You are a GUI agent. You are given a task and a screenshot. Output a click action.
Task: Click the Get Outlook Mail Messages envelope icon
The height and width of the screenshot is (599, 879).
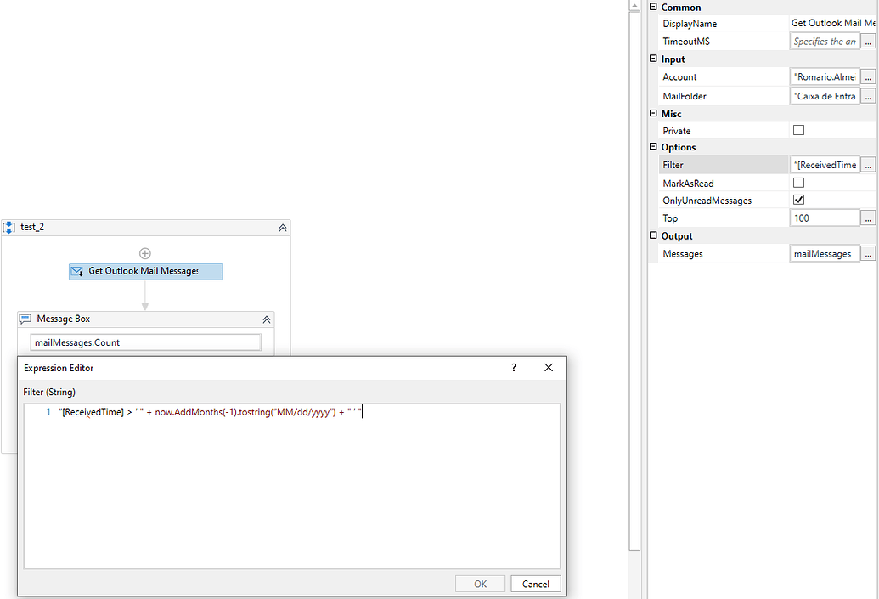tap(77, 271)
